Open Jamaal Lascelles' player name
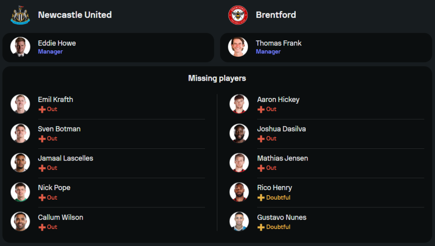Viewport: 435px width, 246px height. click(65, 158)
